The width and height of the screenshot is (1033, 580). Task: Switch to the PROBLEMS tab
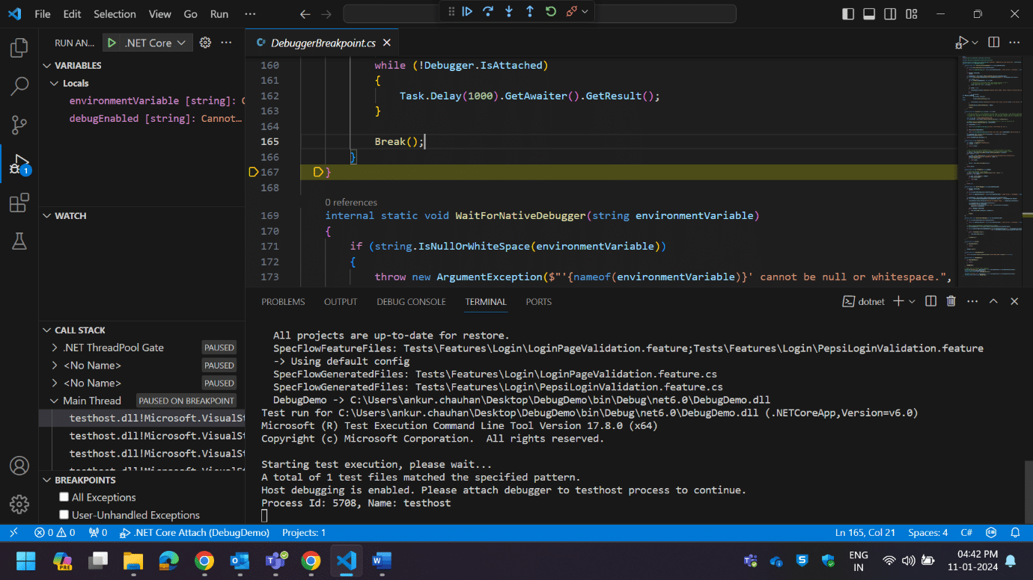click(283, 302)
